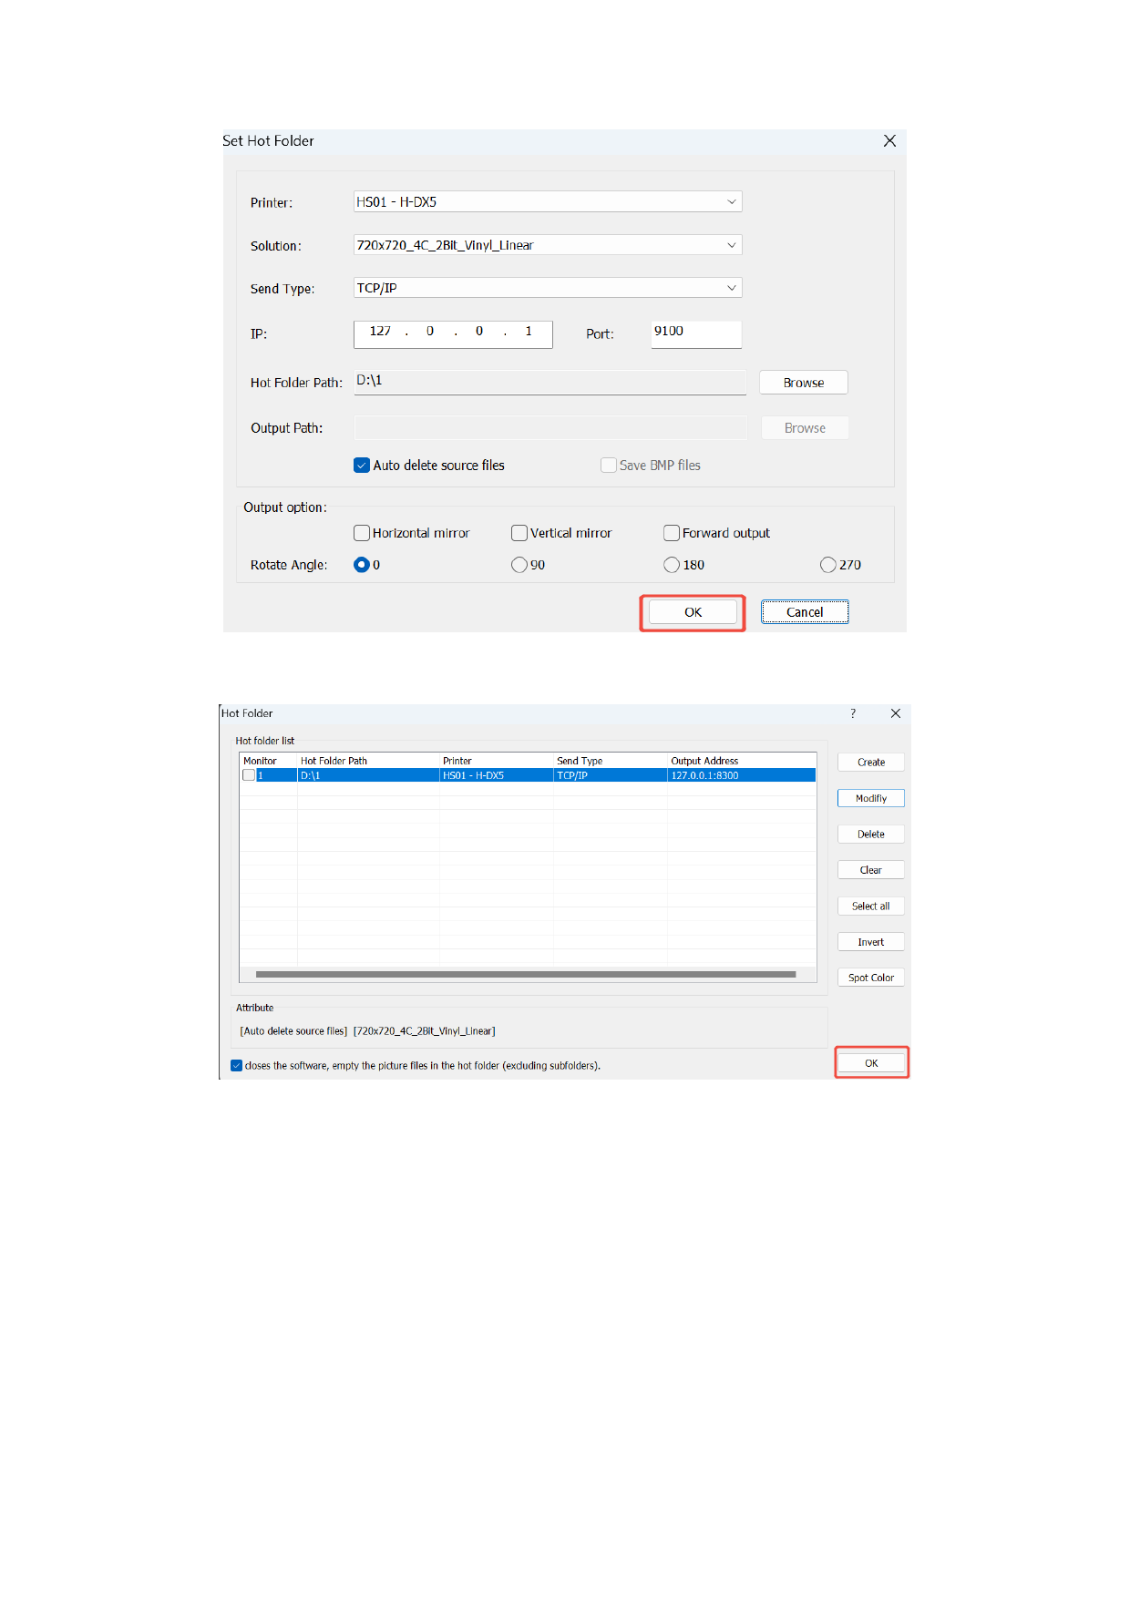Click the hot folder list horizontal scrollbar
Viewport: 1130px width, 1598px height.
click(526, 974)
